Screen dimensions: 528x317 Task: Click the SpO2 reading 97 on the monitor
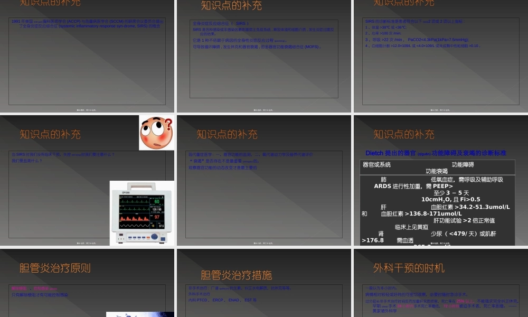coord(157,217)
